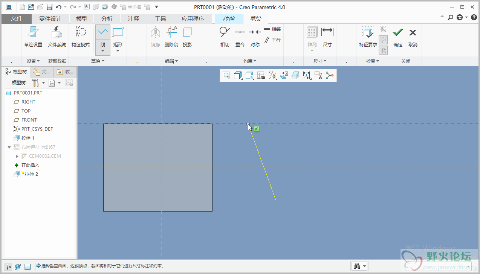Apply the Parallel (平行) constraint
This screenshot has width=480, height=274.
click(272, 40)
